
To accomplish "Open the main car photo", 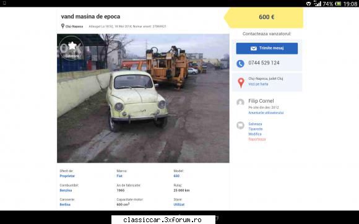I will (143, 98).
